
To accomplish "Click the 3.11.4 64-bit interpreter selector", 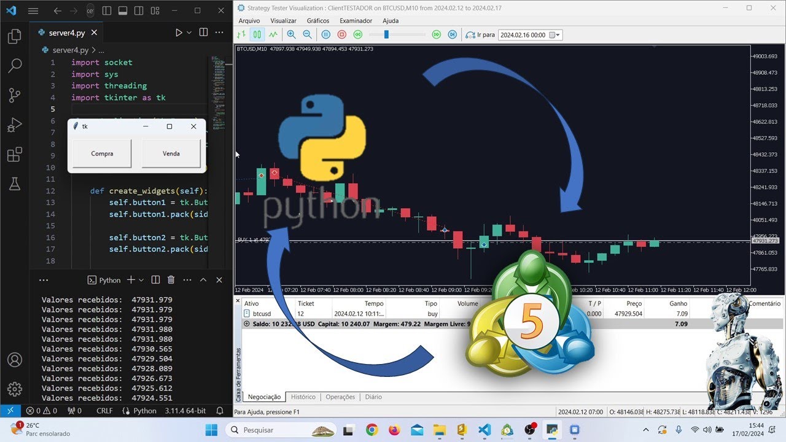I will [185, 411].
